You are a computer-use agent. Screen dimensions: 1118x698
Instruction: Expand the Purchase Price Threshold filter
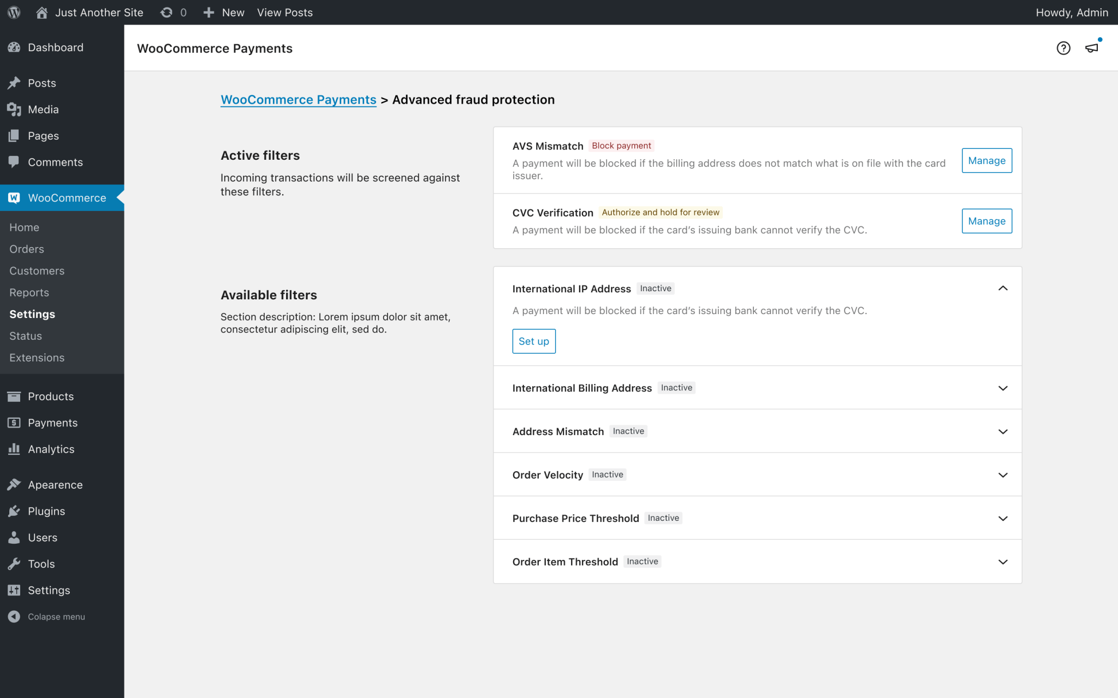click(1002, 518)
